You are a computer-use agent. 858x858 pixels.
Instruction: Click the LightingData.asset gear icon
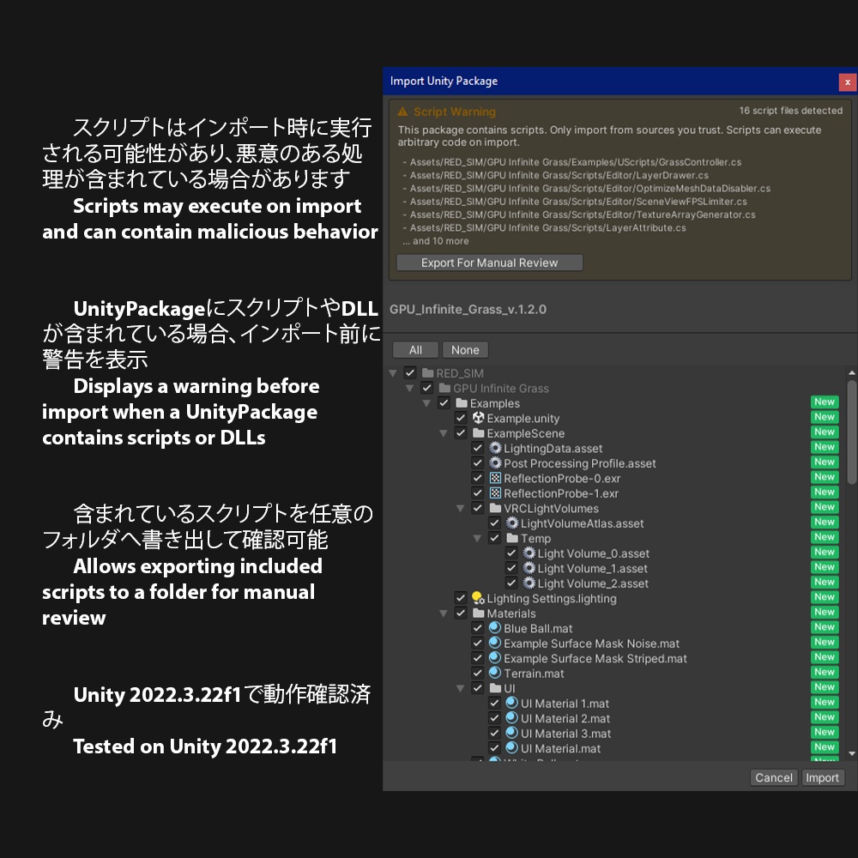point(495,448)
